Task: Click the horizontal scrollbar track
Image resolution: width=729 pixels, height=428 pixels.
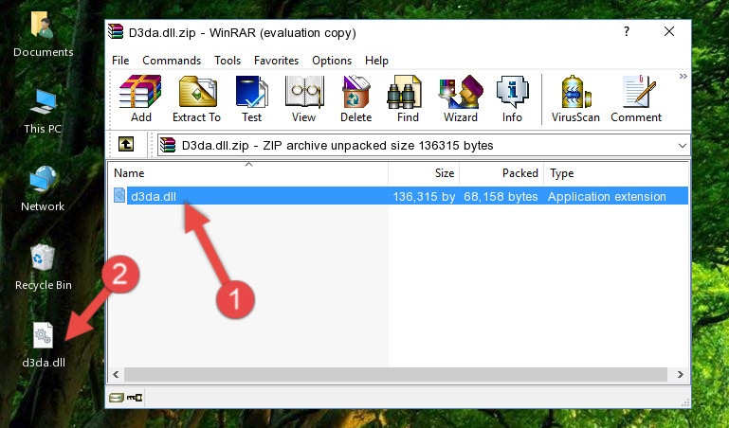Action: coord(395,374)
